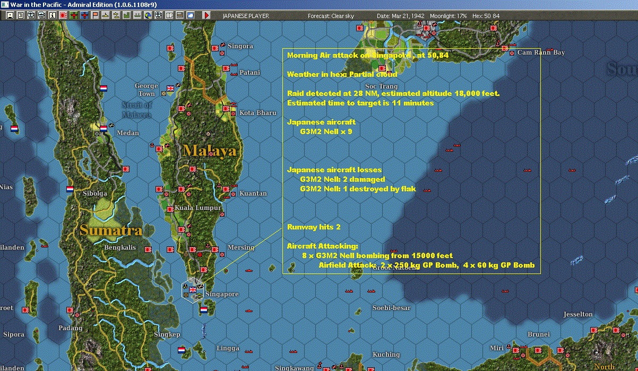Click the orange flag toolbar icon
The height and width of the screenshot is (371, 638).
[x=95, y=15]
